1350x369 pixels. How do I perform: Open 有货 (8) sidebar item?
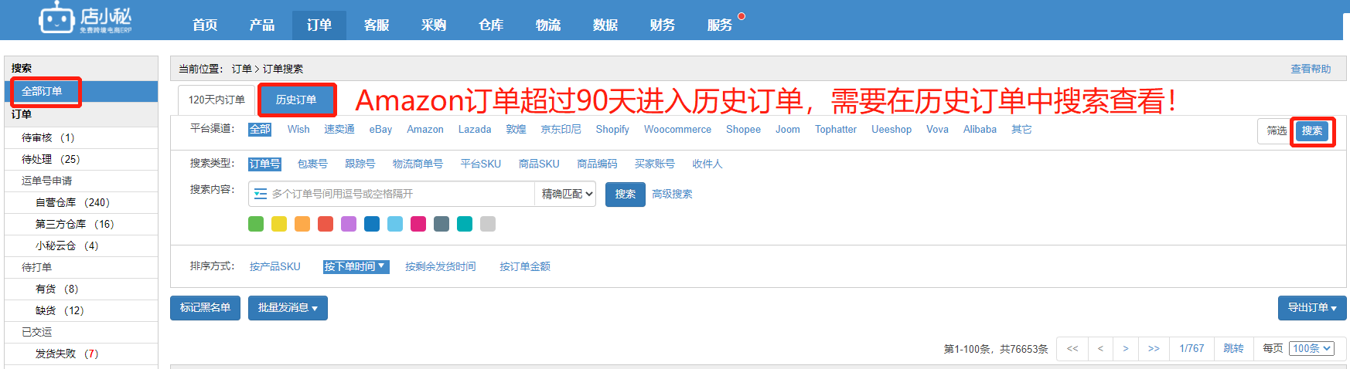coord(81,289)
